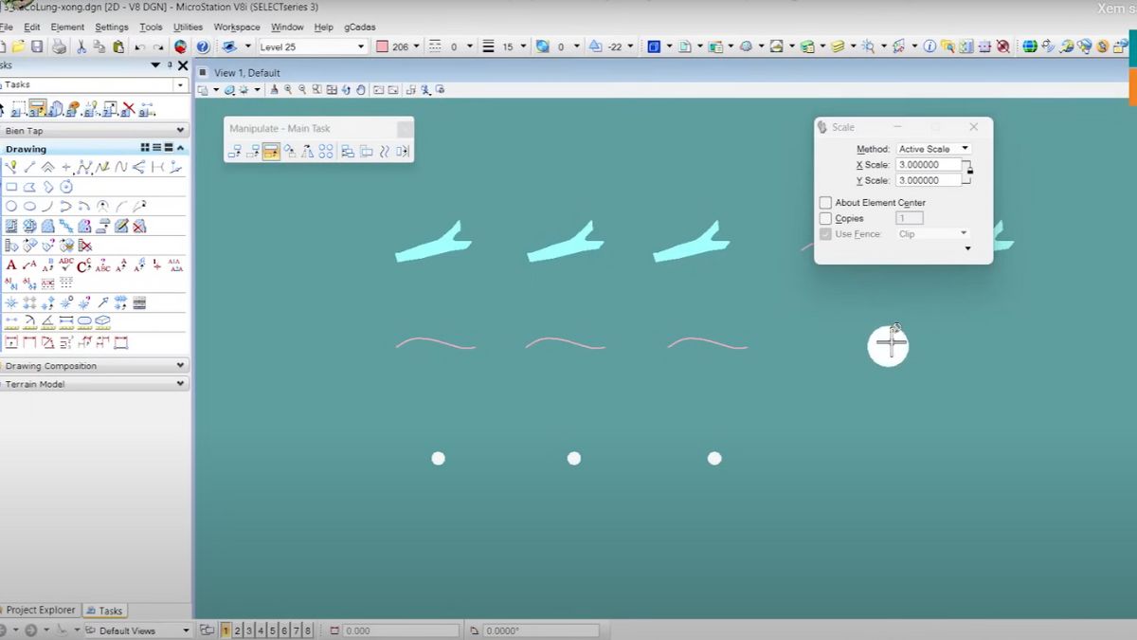Image resolution: width=1137 pixels, height=640 pixels.
Task: Select the Place Block rectangle tool
Action: pyautogui.click(x=11, y=187)
